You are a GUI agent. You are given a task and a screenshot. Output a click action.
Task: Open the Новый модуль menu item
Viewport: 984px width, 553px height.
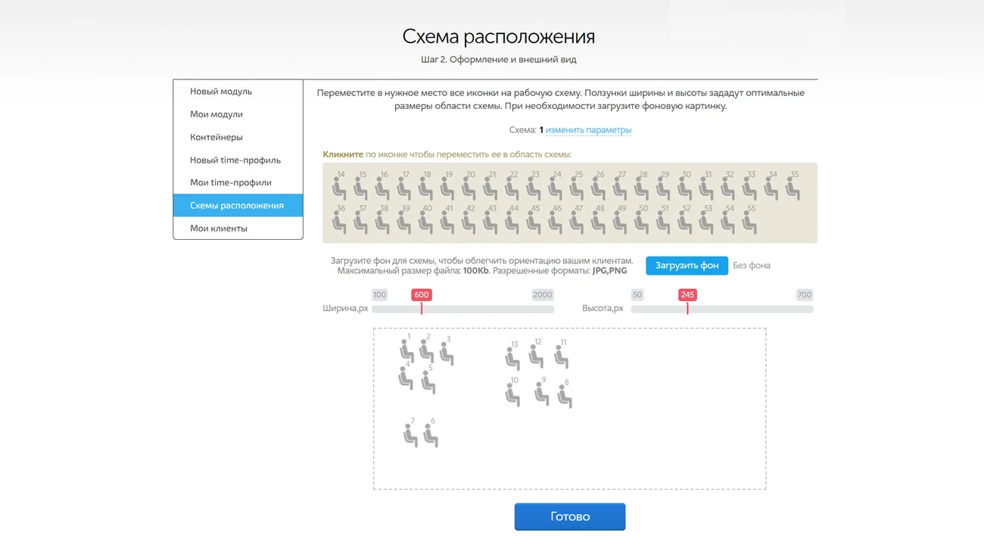pos(221,92)
